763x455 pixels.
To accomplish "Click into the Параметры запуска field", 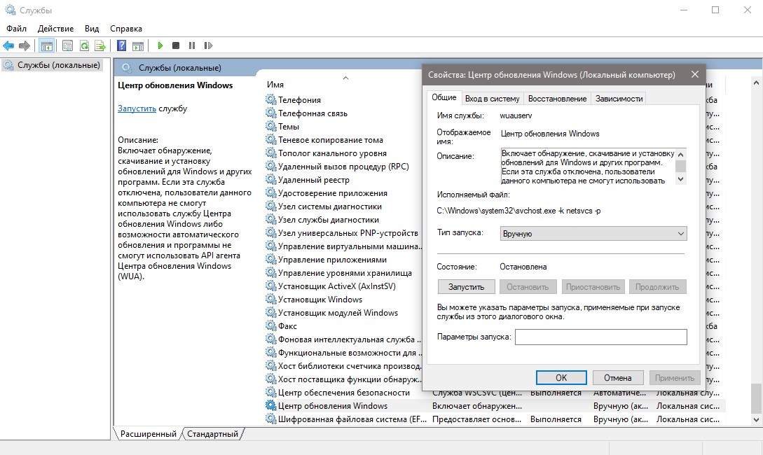I will click(601, 337).
